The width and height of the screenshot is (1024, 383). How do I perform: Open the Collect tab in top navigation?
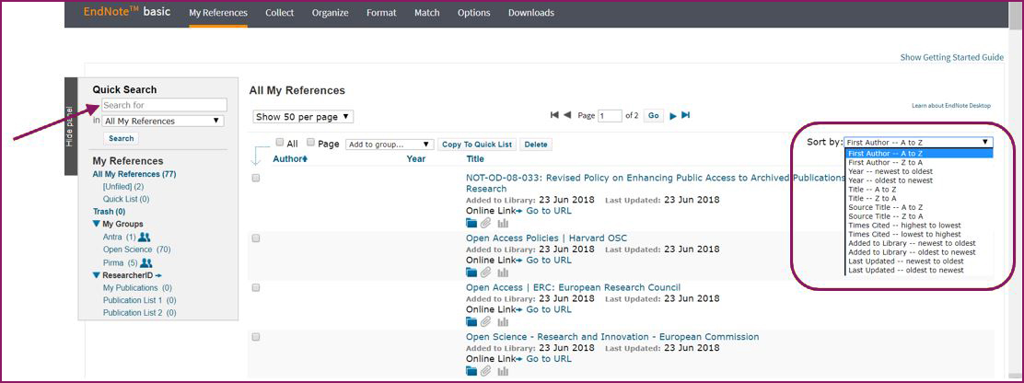279,13
